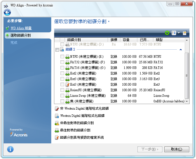Click the 0xBB (Acronis hidden) type text

click(169, 101)
